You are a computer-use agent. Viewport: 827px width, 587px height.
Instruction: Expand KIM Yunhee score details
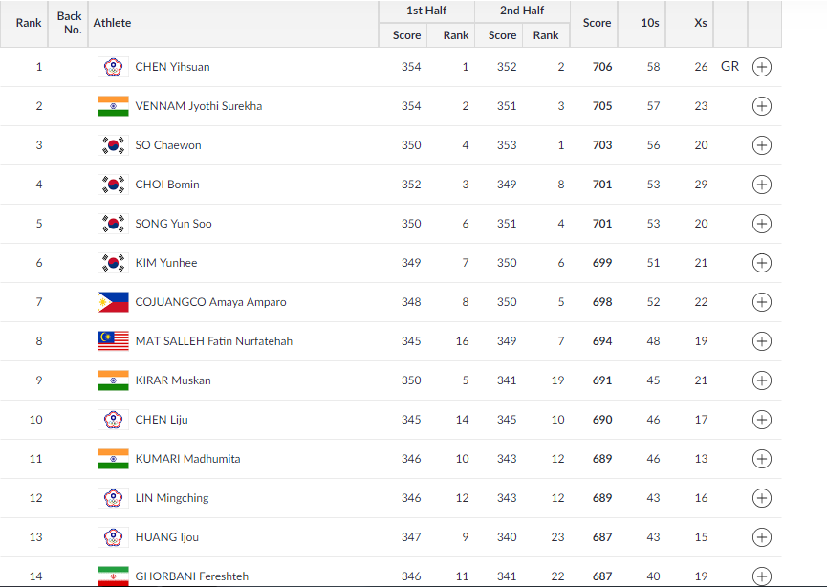point(761,263)
